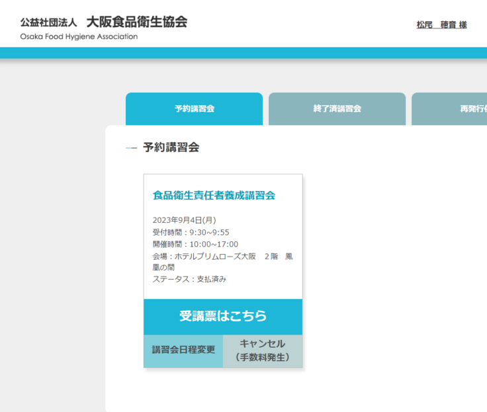Select the 予約講習会 tab
The width and height of the screenshot is (487, 412).
(194, 108)
